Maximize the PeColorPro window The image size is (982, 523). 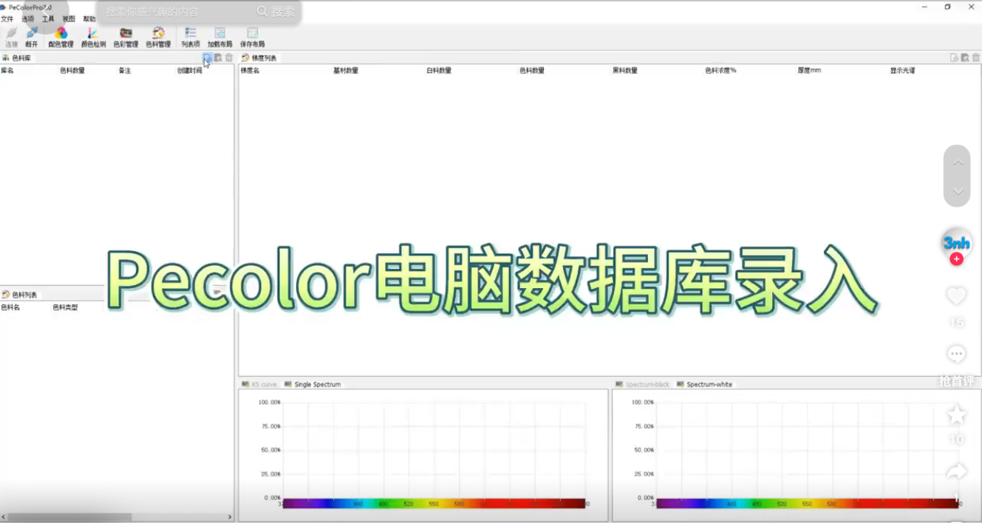click(x=948, y=7)
